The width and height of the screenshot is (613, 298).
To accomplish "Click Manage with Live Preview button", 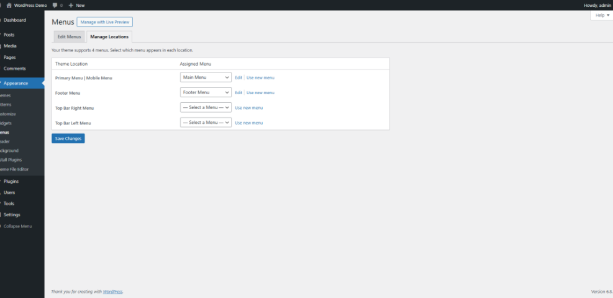I will pos(105,22).
